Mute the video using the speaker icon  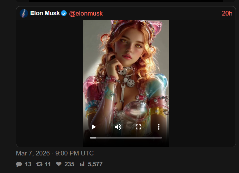pos(118,127)
